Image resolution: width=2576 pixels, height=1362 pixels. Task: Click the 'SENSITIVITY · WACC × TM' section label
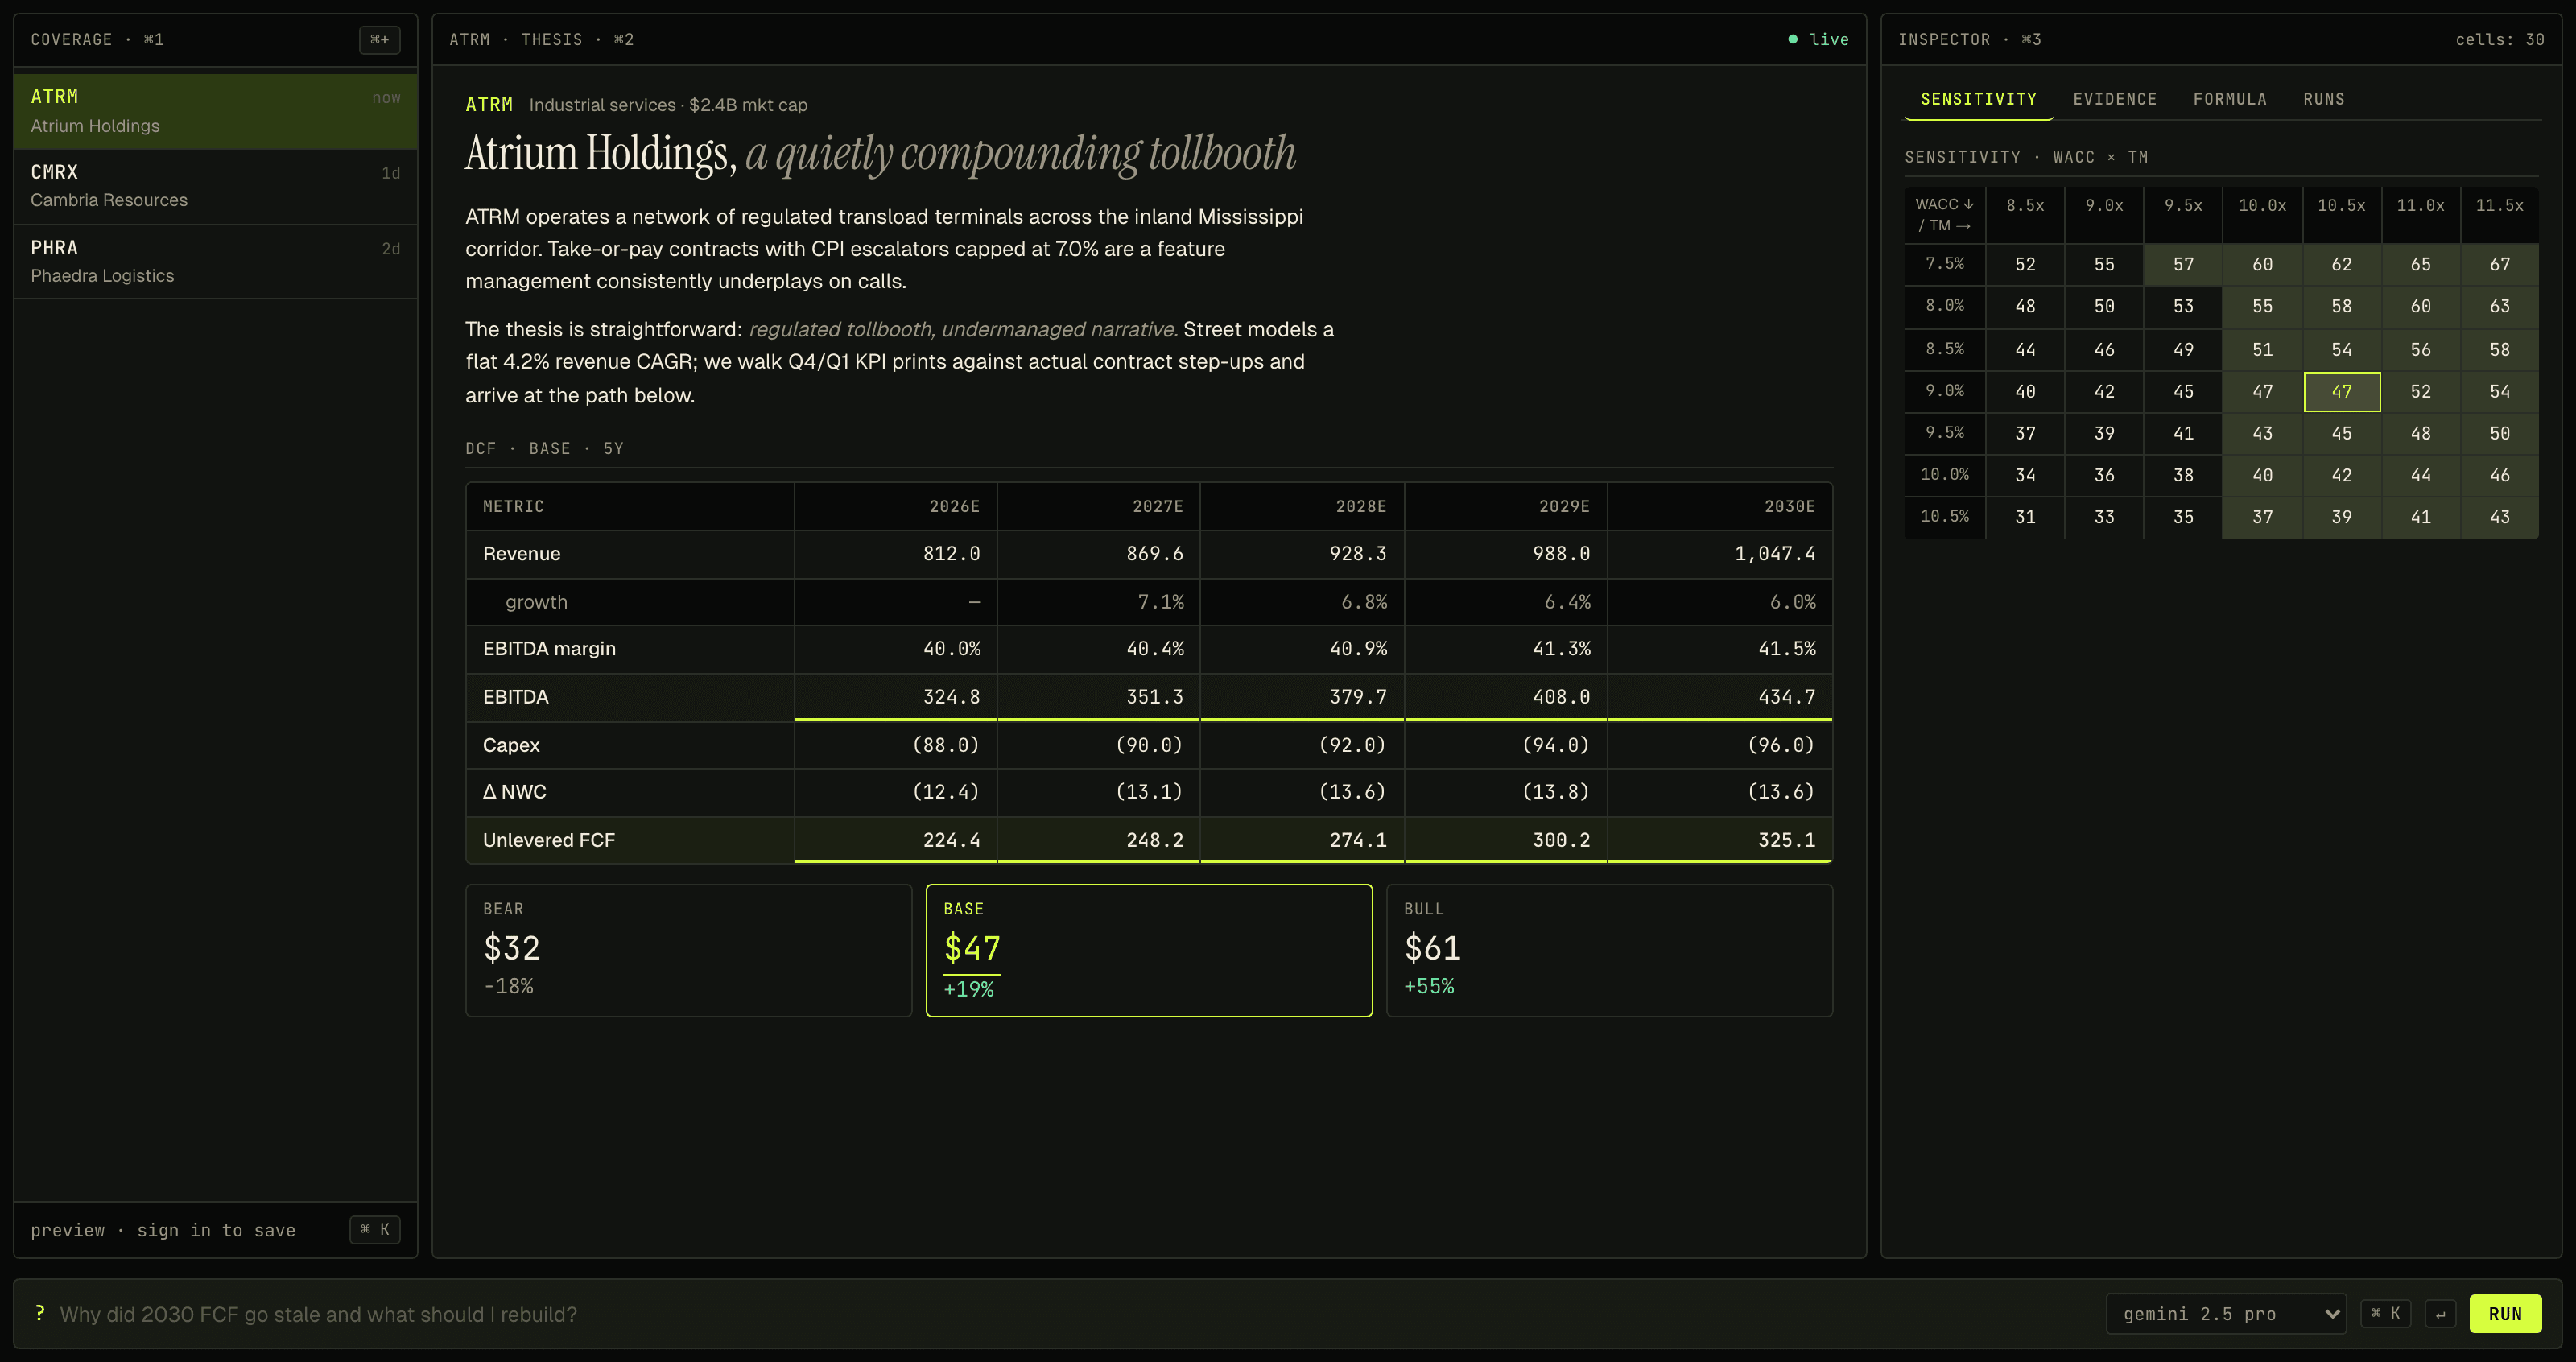2026,157
